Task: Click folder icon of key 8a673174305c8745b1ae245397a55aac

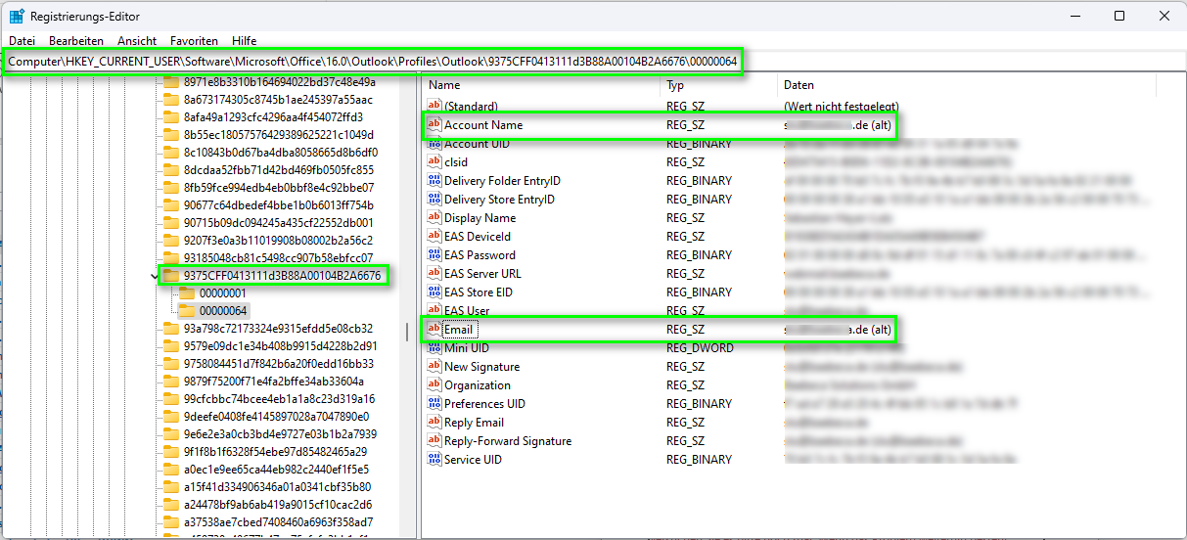Action: [x=171, y=100]
